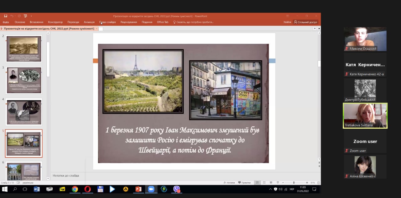Screen dimensions: 401x198
Task: Open the document tab list dropdown arrow
Action: (x=315, y=28)
